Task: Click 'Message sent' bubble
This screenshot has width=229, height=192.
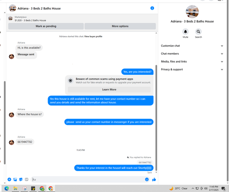Action: coord(26,55)
